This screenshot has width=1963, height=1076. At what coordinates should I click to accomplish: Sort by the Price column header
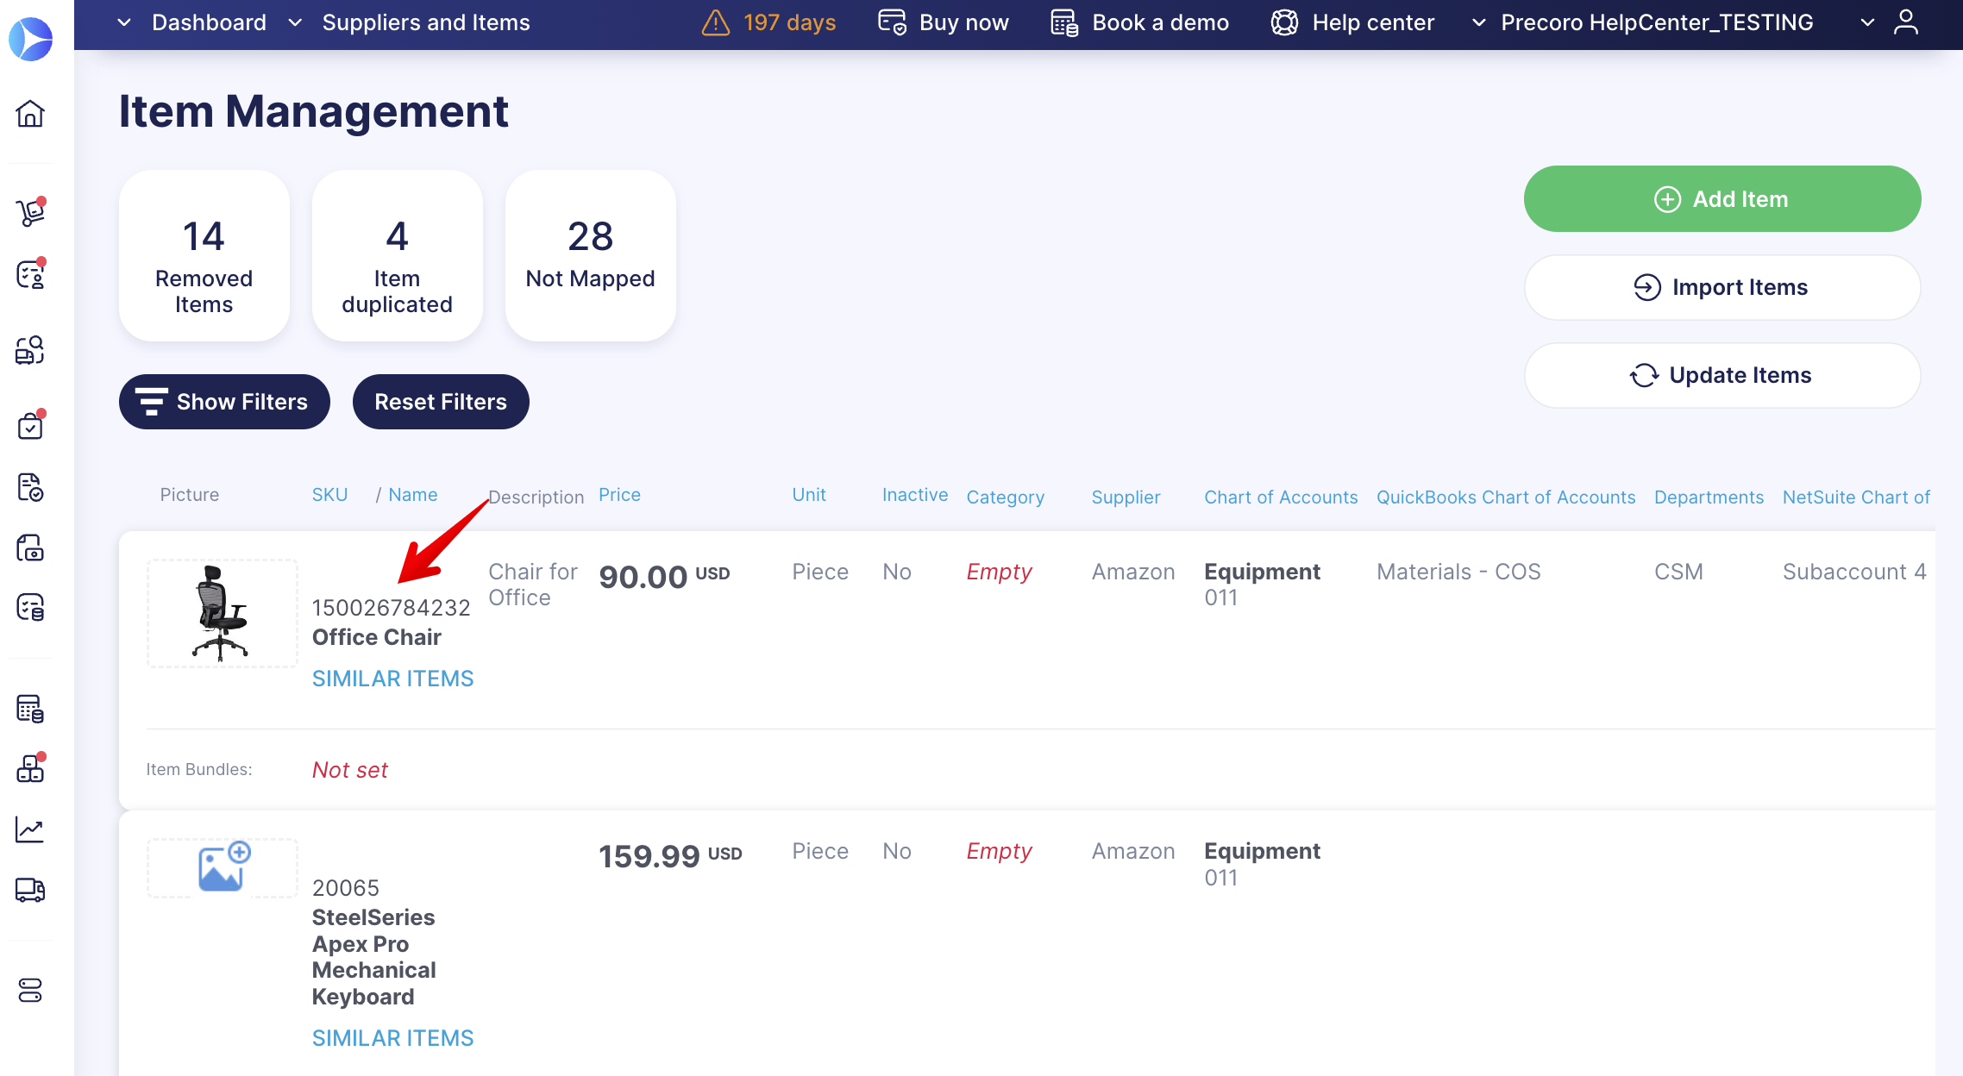click(x=619, y=495)
